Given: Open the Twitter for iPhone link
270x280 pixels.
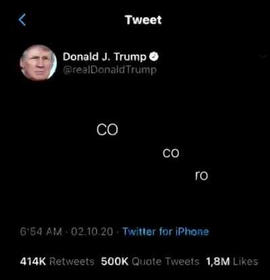Looking at the screenshot, I should [165, 231].
